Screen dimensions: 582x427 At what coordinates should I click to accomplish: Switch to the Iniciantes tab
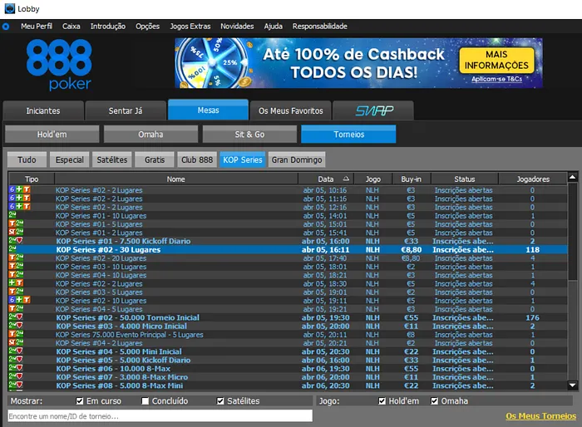tap(43, 110)
